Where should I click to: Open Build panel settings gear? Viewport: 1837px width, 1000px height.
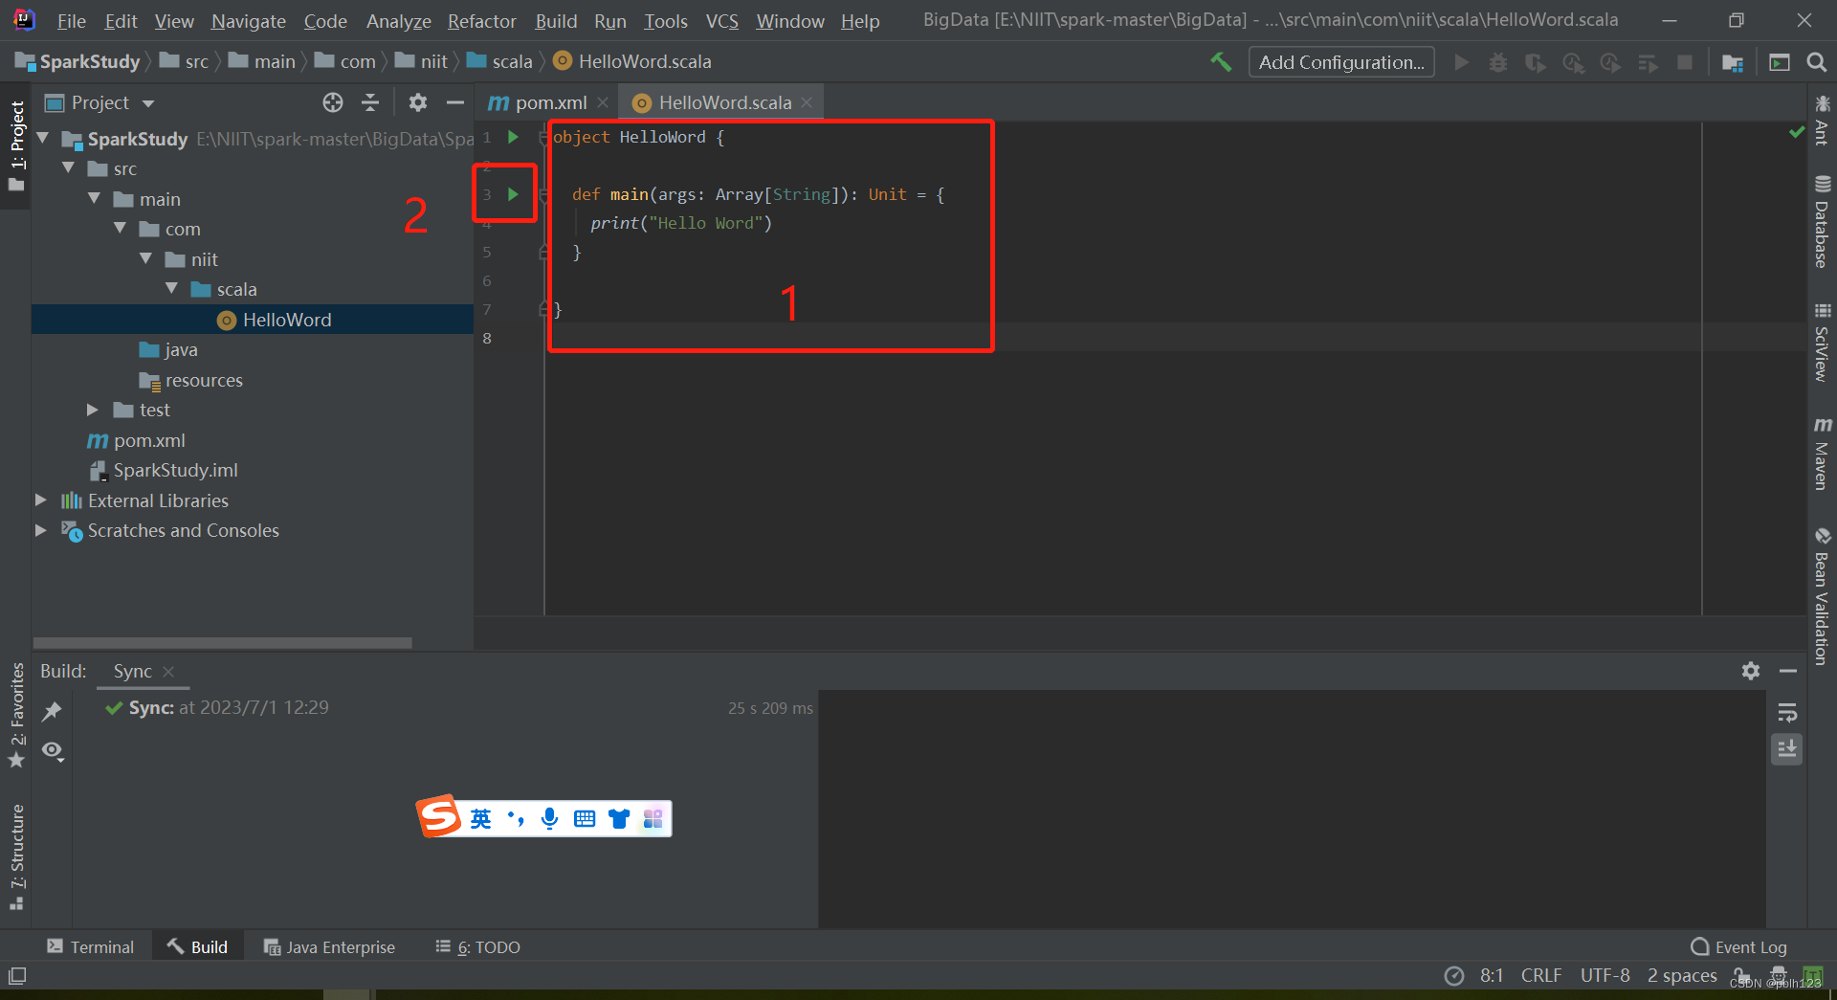[x=1751, y=671]
